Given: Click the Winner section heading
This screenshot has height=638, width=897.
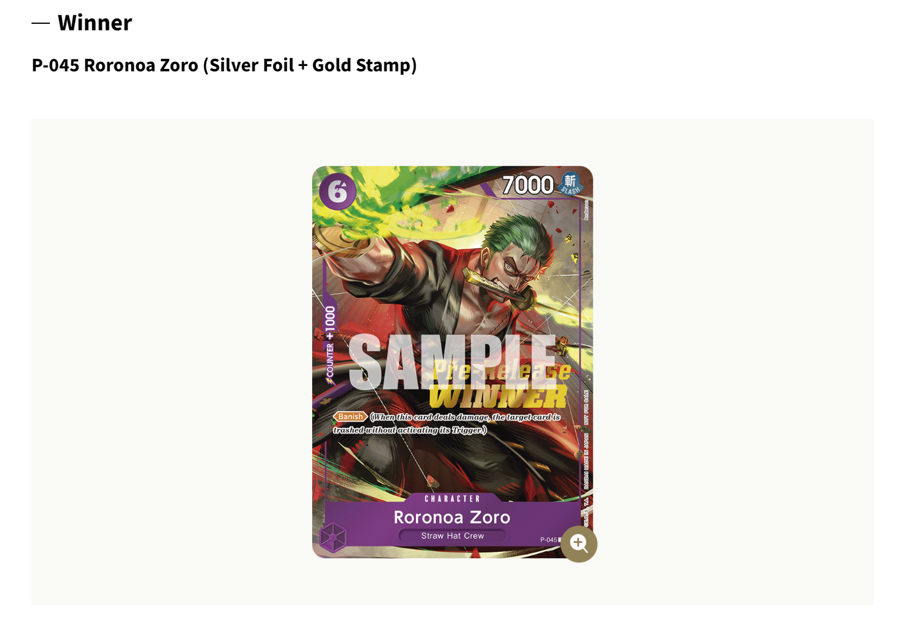Looking at the screenshot, I should click(95, 23).
